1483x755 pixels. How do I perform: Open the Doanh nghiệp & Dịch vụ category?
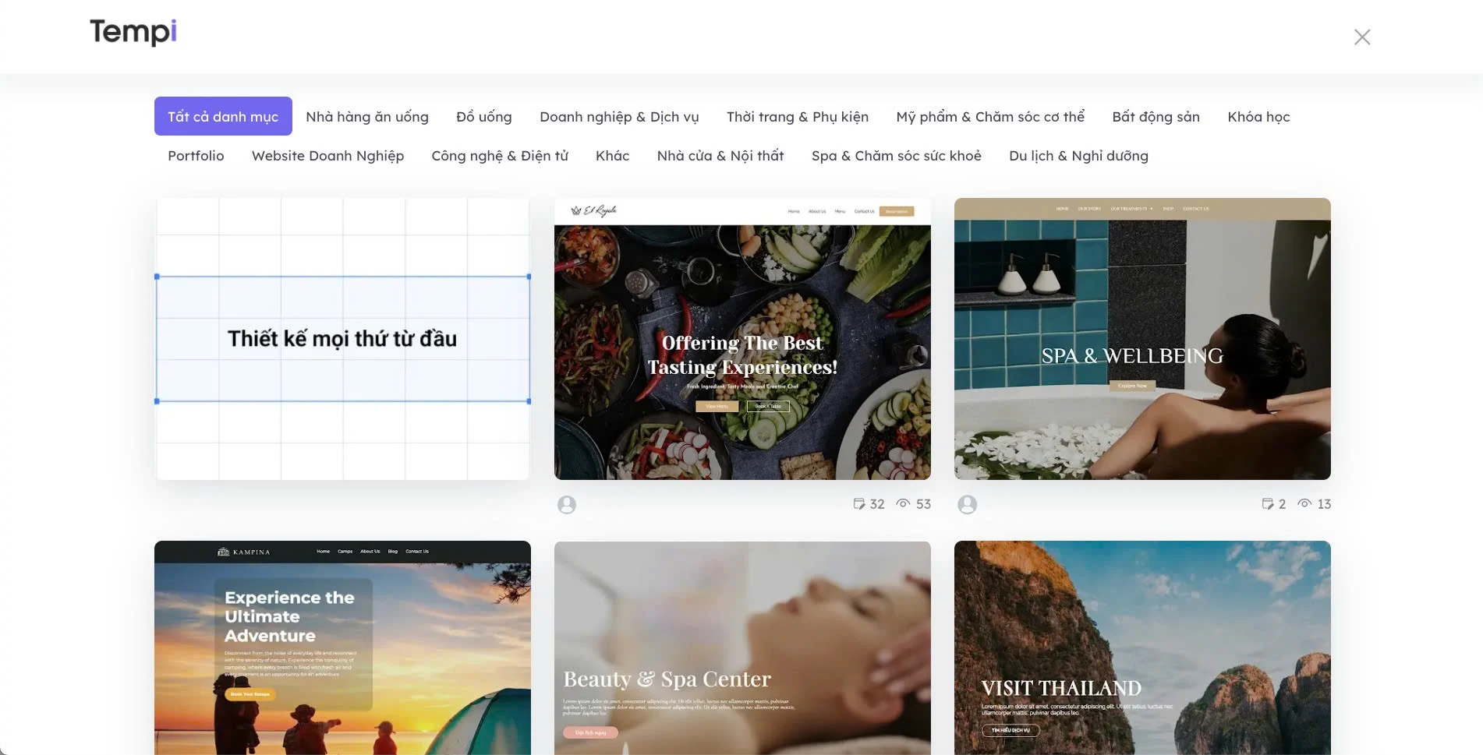point(619,116)
